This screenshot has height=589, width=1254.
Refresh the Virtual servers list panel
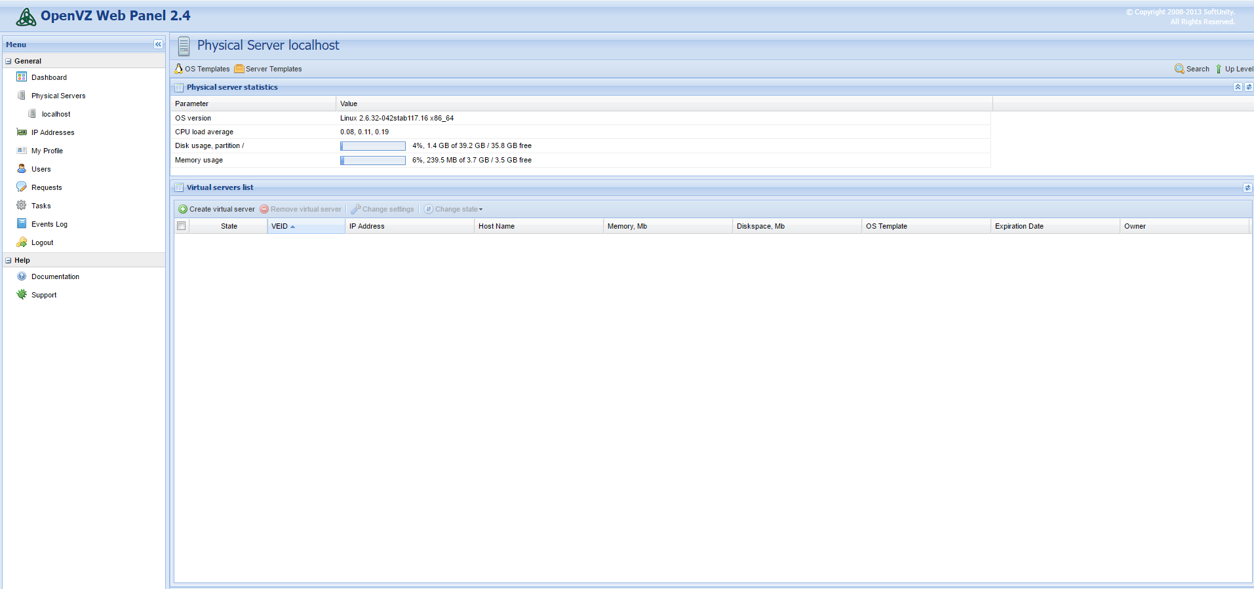click(x=1247, y=187)
